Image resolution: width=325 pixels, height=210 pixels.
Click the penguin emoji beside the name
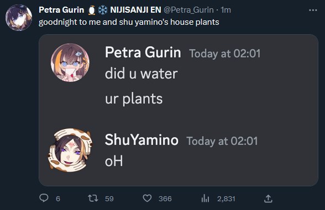[x=92, y=10]
